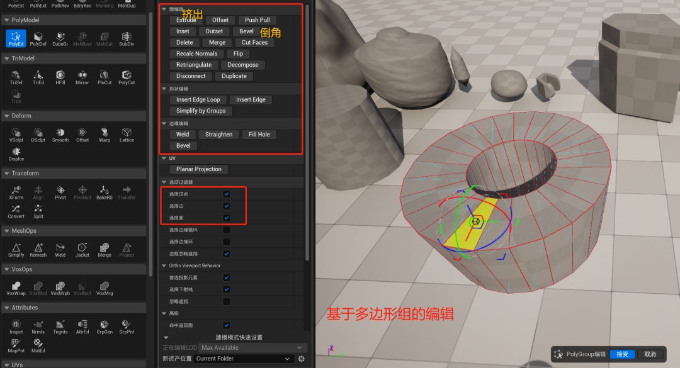Open the Warp tool
The image size is (680, 368).
[104, 135]
